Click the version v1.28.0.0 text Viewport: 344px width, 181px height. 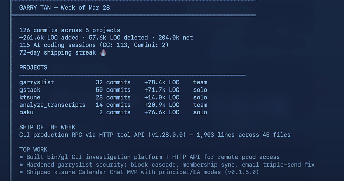(x=167, y=135)
